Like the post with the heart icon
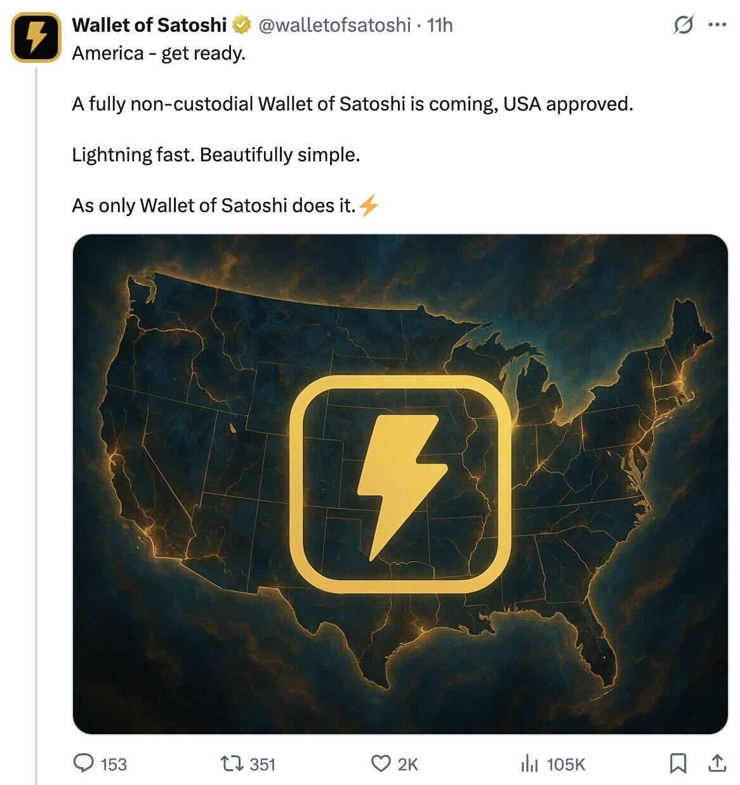The image size is (740, 785). point(380,763)
